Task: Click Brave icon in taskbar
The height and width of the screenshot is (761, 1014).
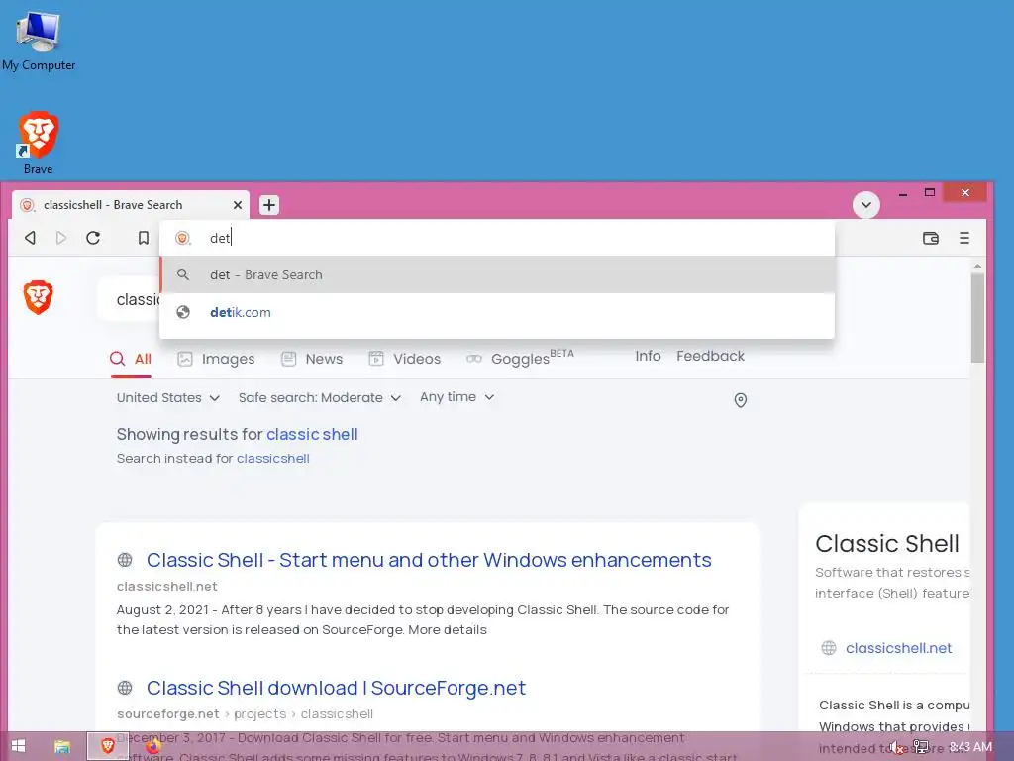Action: pos(107,746)
